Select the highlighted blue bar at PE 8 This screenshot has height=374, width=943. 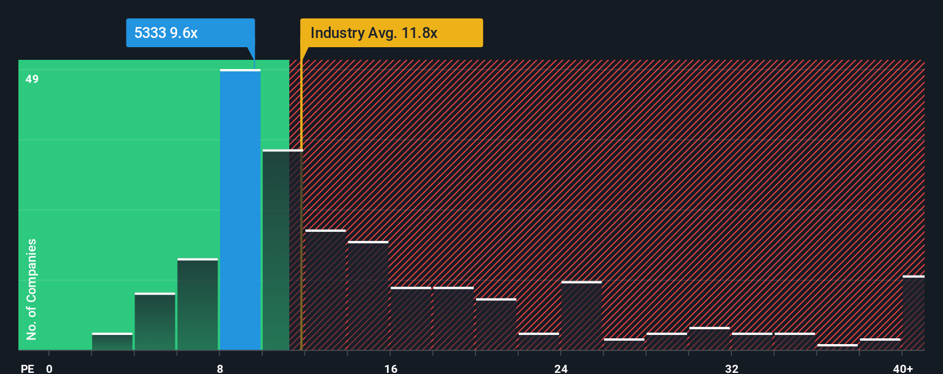(x=240, y=209)
